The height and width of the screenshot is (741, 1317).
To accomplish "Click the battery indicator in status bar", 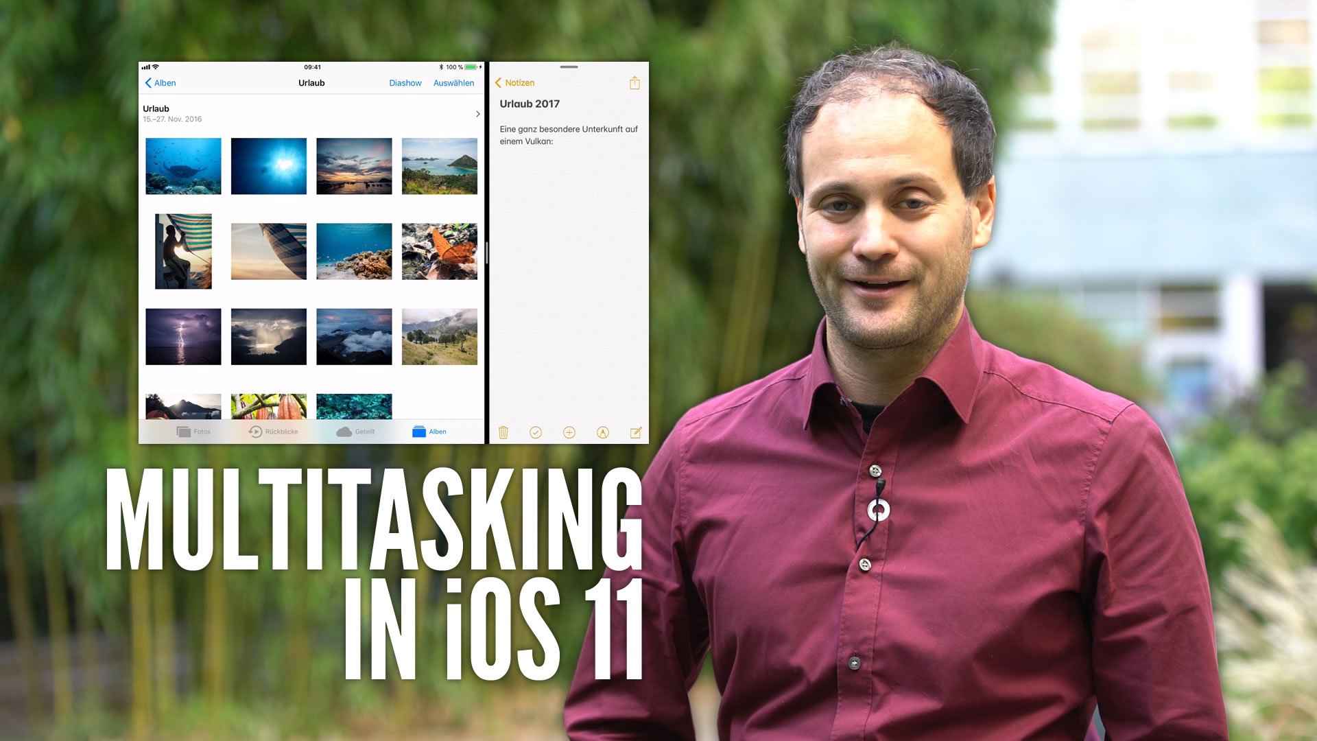I will click(x=471, y=67).
